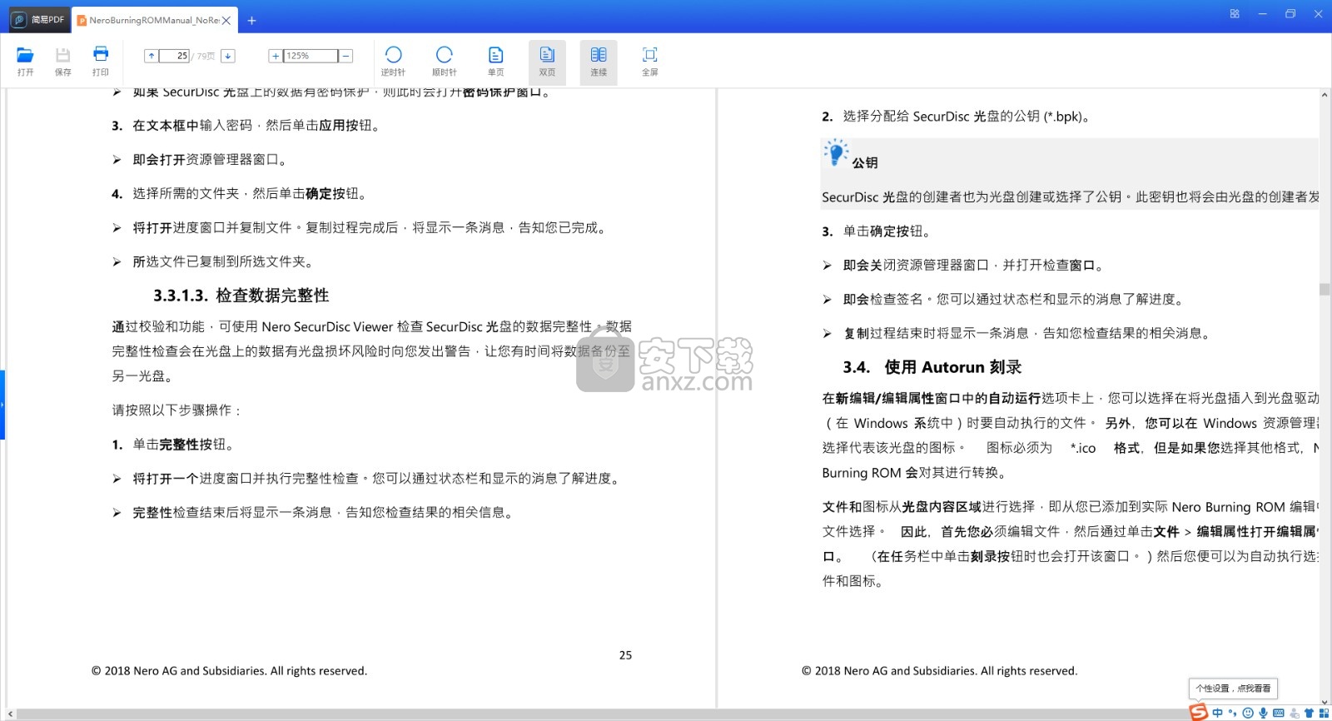This screenshot has height=721, width=1332.
Task: Open a file with the 打开 folder icon
Action: (25, 62)
